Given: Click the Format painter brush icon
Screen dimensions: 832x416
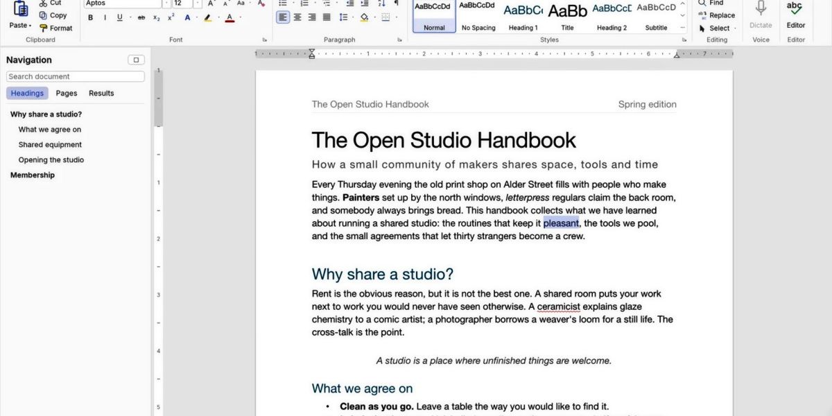Looking at the screenshot, I should (43, 28).
